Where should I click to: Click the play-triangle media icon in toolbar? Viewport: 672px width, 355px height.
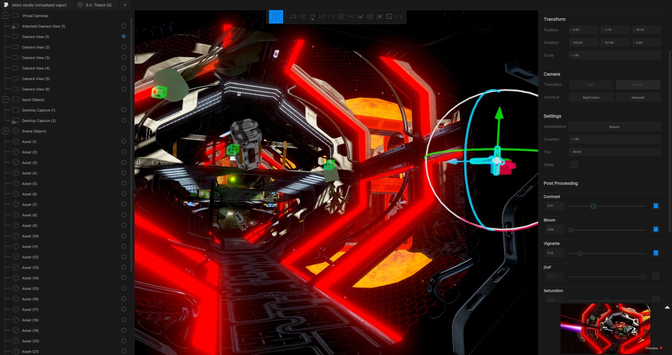pos(351,16)
